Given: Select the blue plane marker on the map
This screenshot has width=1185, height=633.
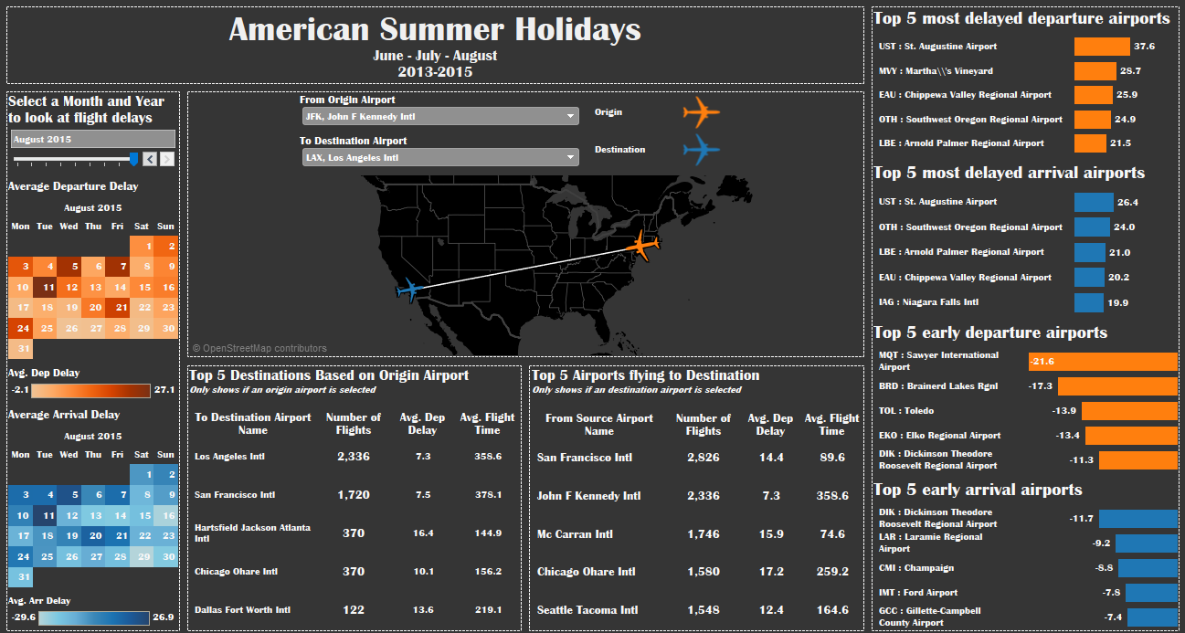Looking at the screenshot, I should pos(408,290).
